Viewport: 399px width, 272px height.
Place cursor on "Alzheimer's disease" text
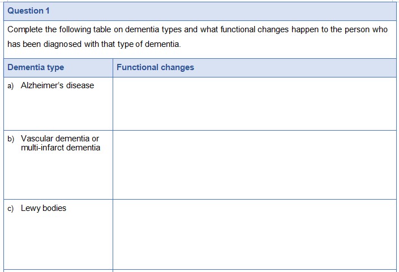(x=57, y=85)
